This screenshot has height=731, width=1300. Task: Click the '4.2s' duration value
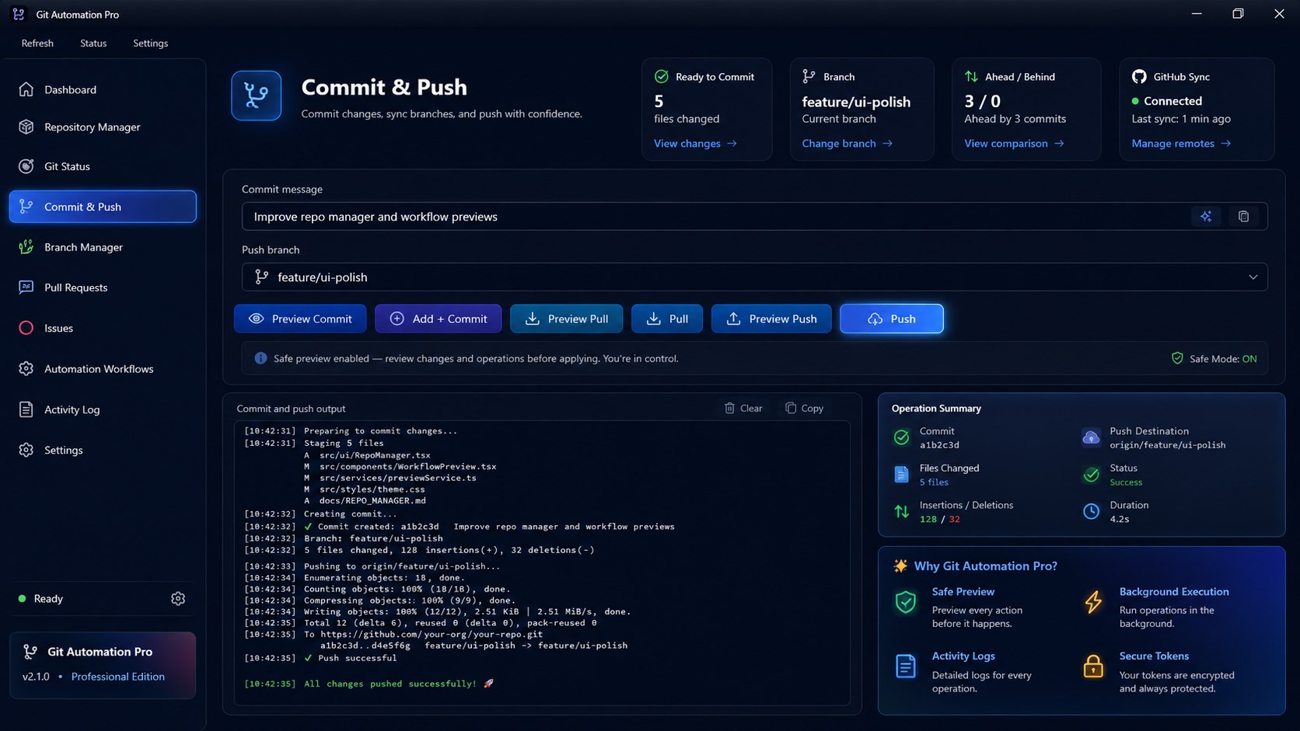pos(1119,519)
